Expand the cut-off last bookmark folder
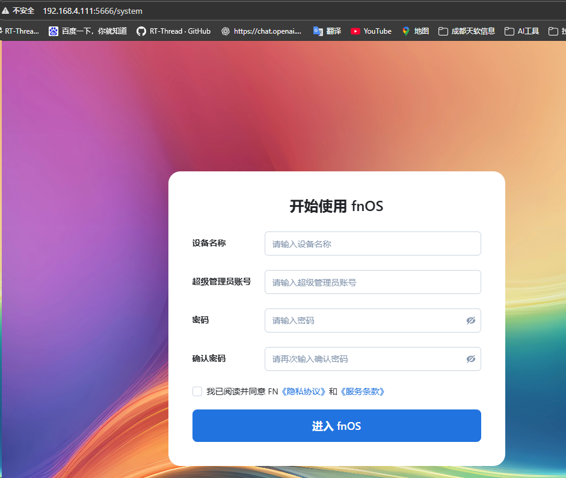 556,31
